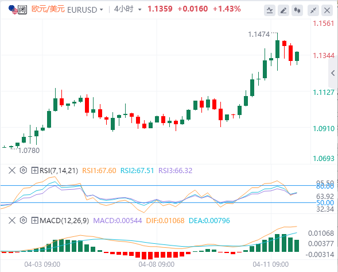Viewport: 338px width, 272px height.
Task: Click the RSI3:66.32 value
Action: coord(175,171)
